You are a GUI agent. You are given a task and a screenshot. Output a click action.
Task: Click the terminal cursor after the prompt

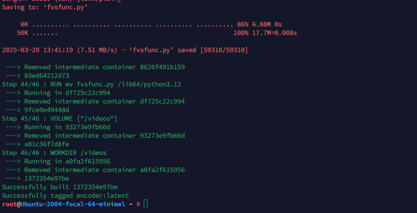pos(146,204)
